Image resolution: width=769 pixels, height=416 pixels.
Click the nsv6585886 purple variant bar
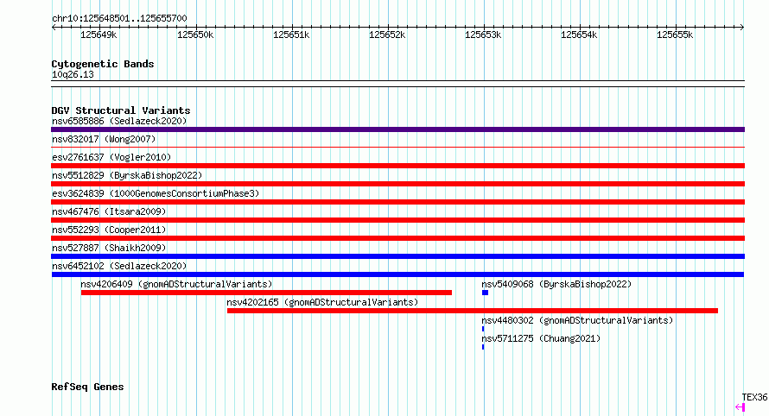pos(397,129)
